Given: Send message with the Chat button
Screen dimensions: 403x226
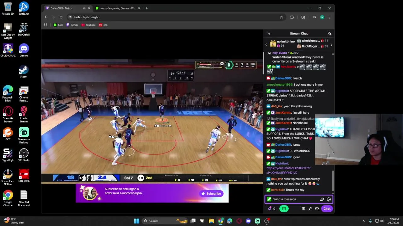Looking at the screenshot, I should click(327, 209).
